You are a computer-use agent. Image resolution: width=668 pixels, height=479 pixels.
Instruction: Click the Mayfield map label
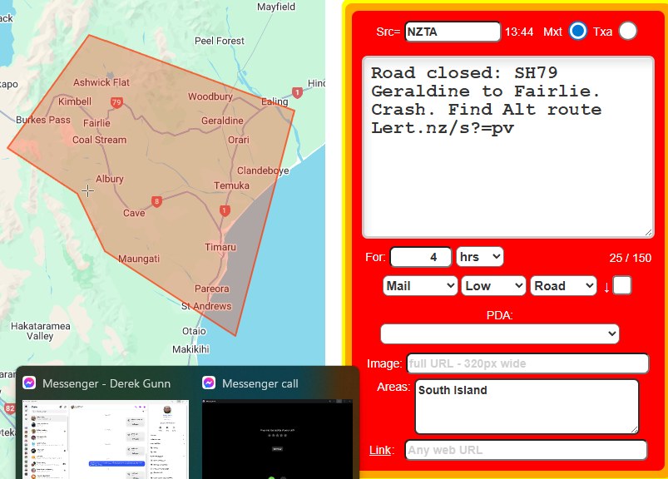coord(276,7)
